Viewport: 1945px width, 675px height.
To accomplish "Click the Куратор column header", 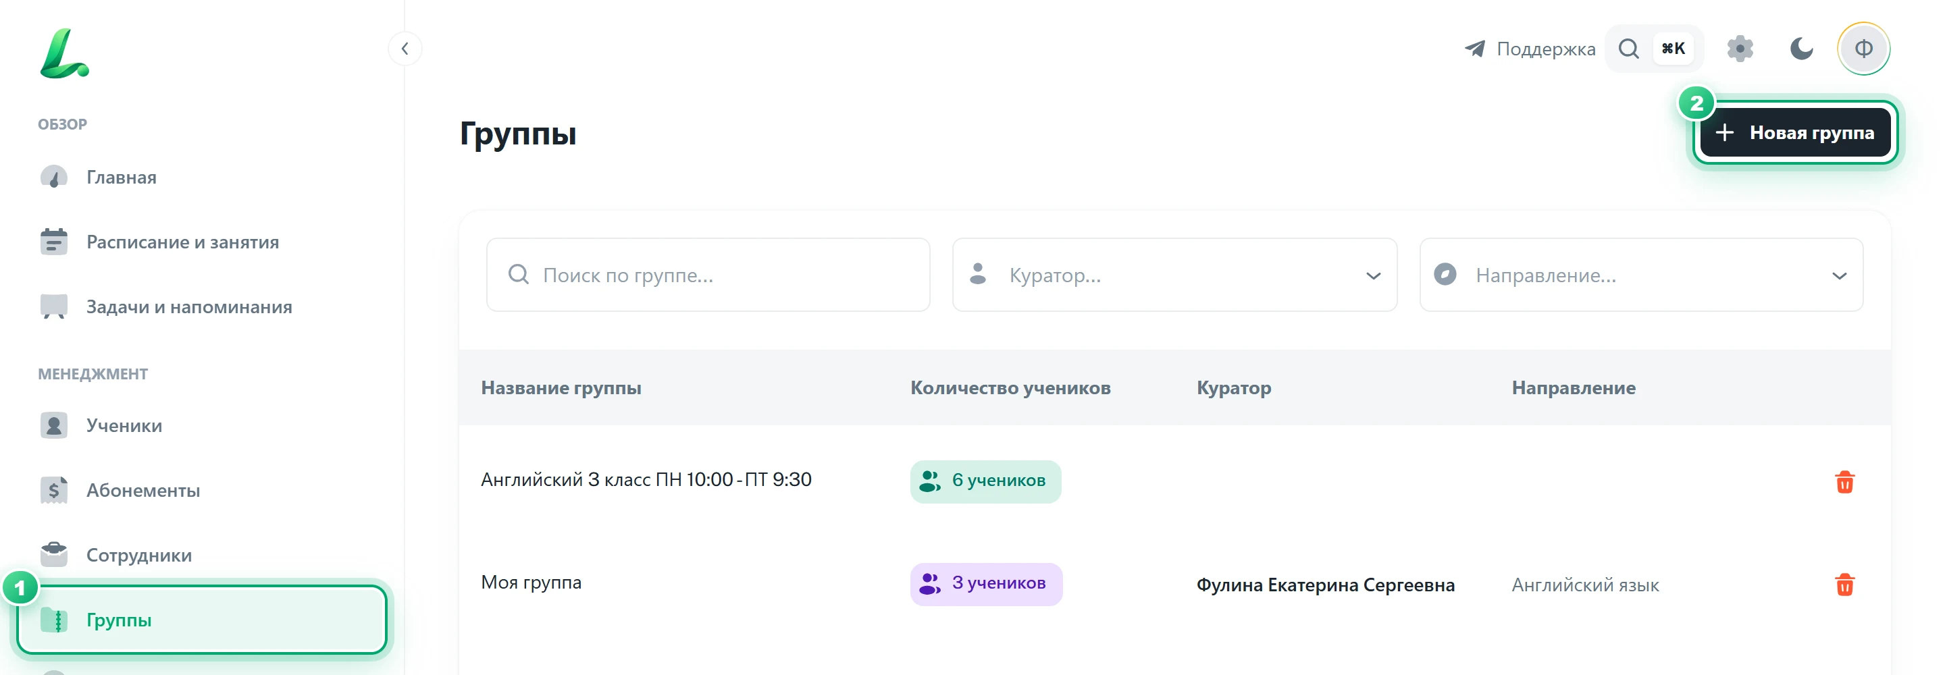I will point(1234,388).
